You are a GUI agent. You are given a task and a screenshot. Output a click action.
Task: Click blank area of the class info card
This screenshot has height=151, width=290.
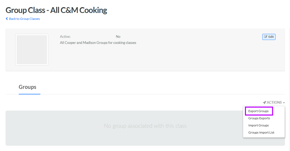[185, 58]
